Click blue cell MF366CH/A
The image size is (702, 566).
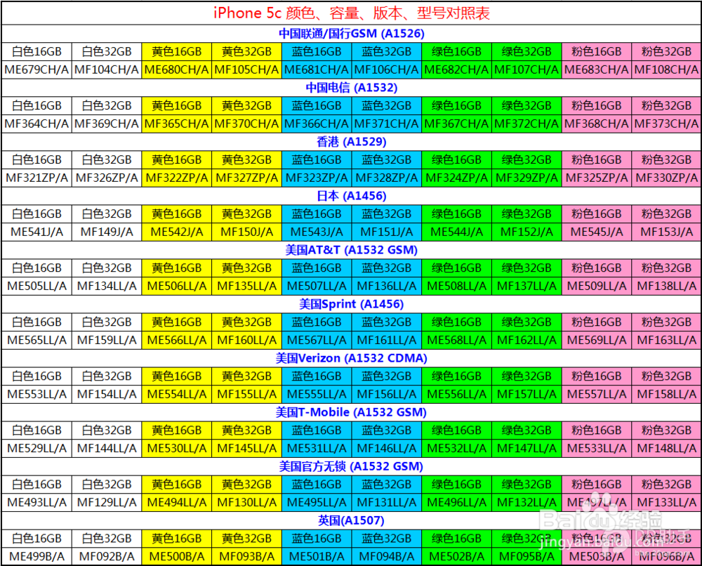[x=317, y=124]
